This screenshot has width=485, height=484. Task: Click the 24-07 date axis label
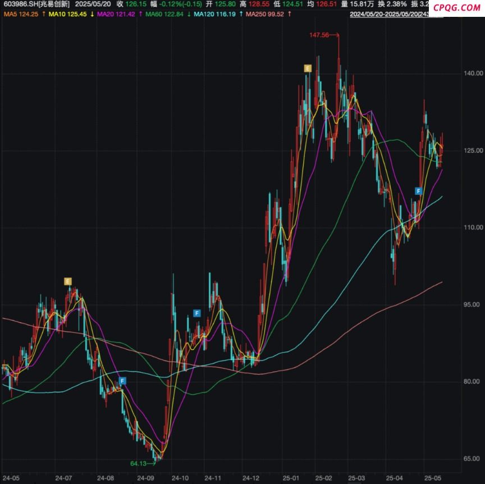[63, 478]
